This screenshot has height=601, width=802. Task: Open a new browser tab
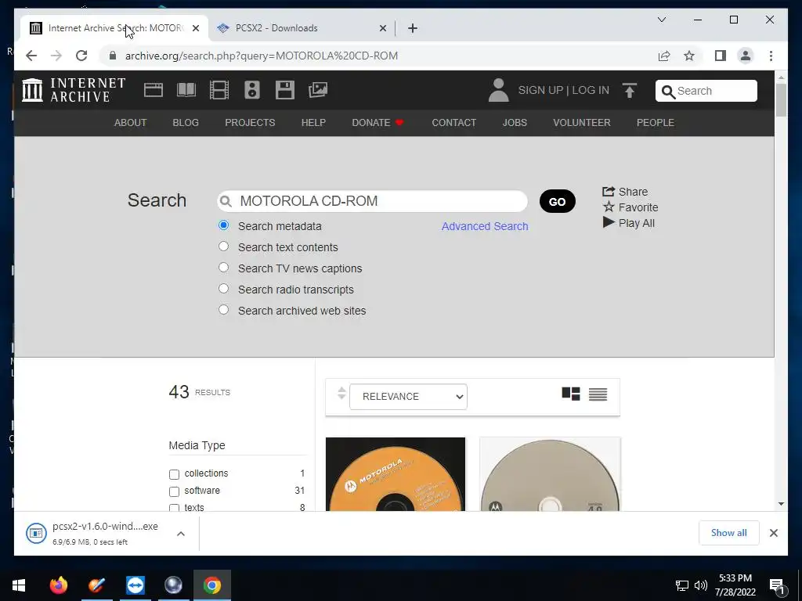413,28
